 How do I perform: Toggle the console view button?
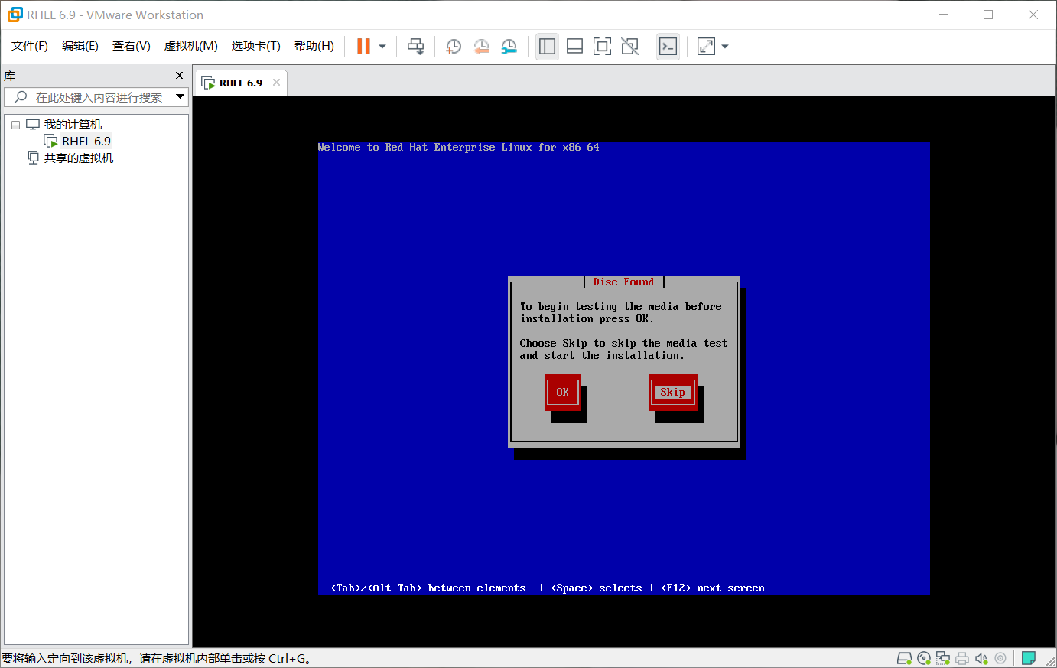pyautogui.click(x=668, y=47)
